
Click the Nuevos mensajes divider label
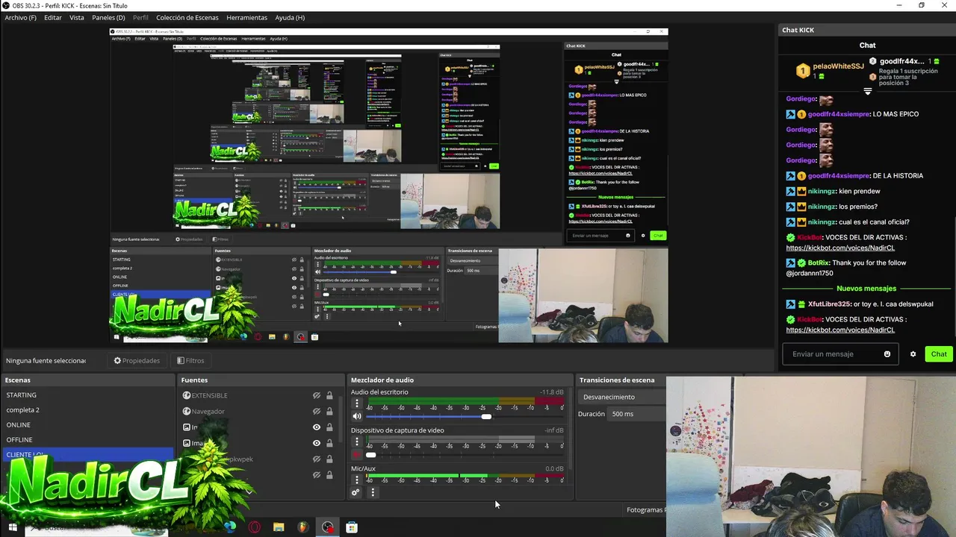pyautogui.click(x=866, y=289)
